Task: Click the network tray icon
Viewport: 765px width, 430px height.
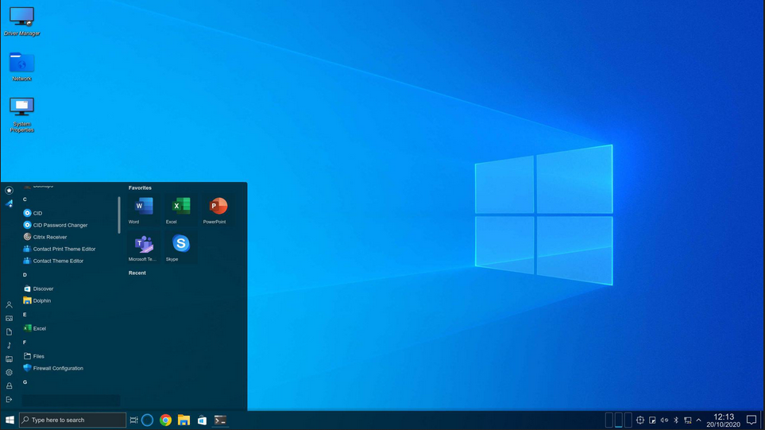Action: pos(687,420)
